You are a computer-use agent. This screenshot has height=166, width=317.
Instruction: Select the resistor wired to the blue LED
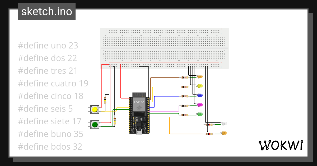tap(184, 96)
